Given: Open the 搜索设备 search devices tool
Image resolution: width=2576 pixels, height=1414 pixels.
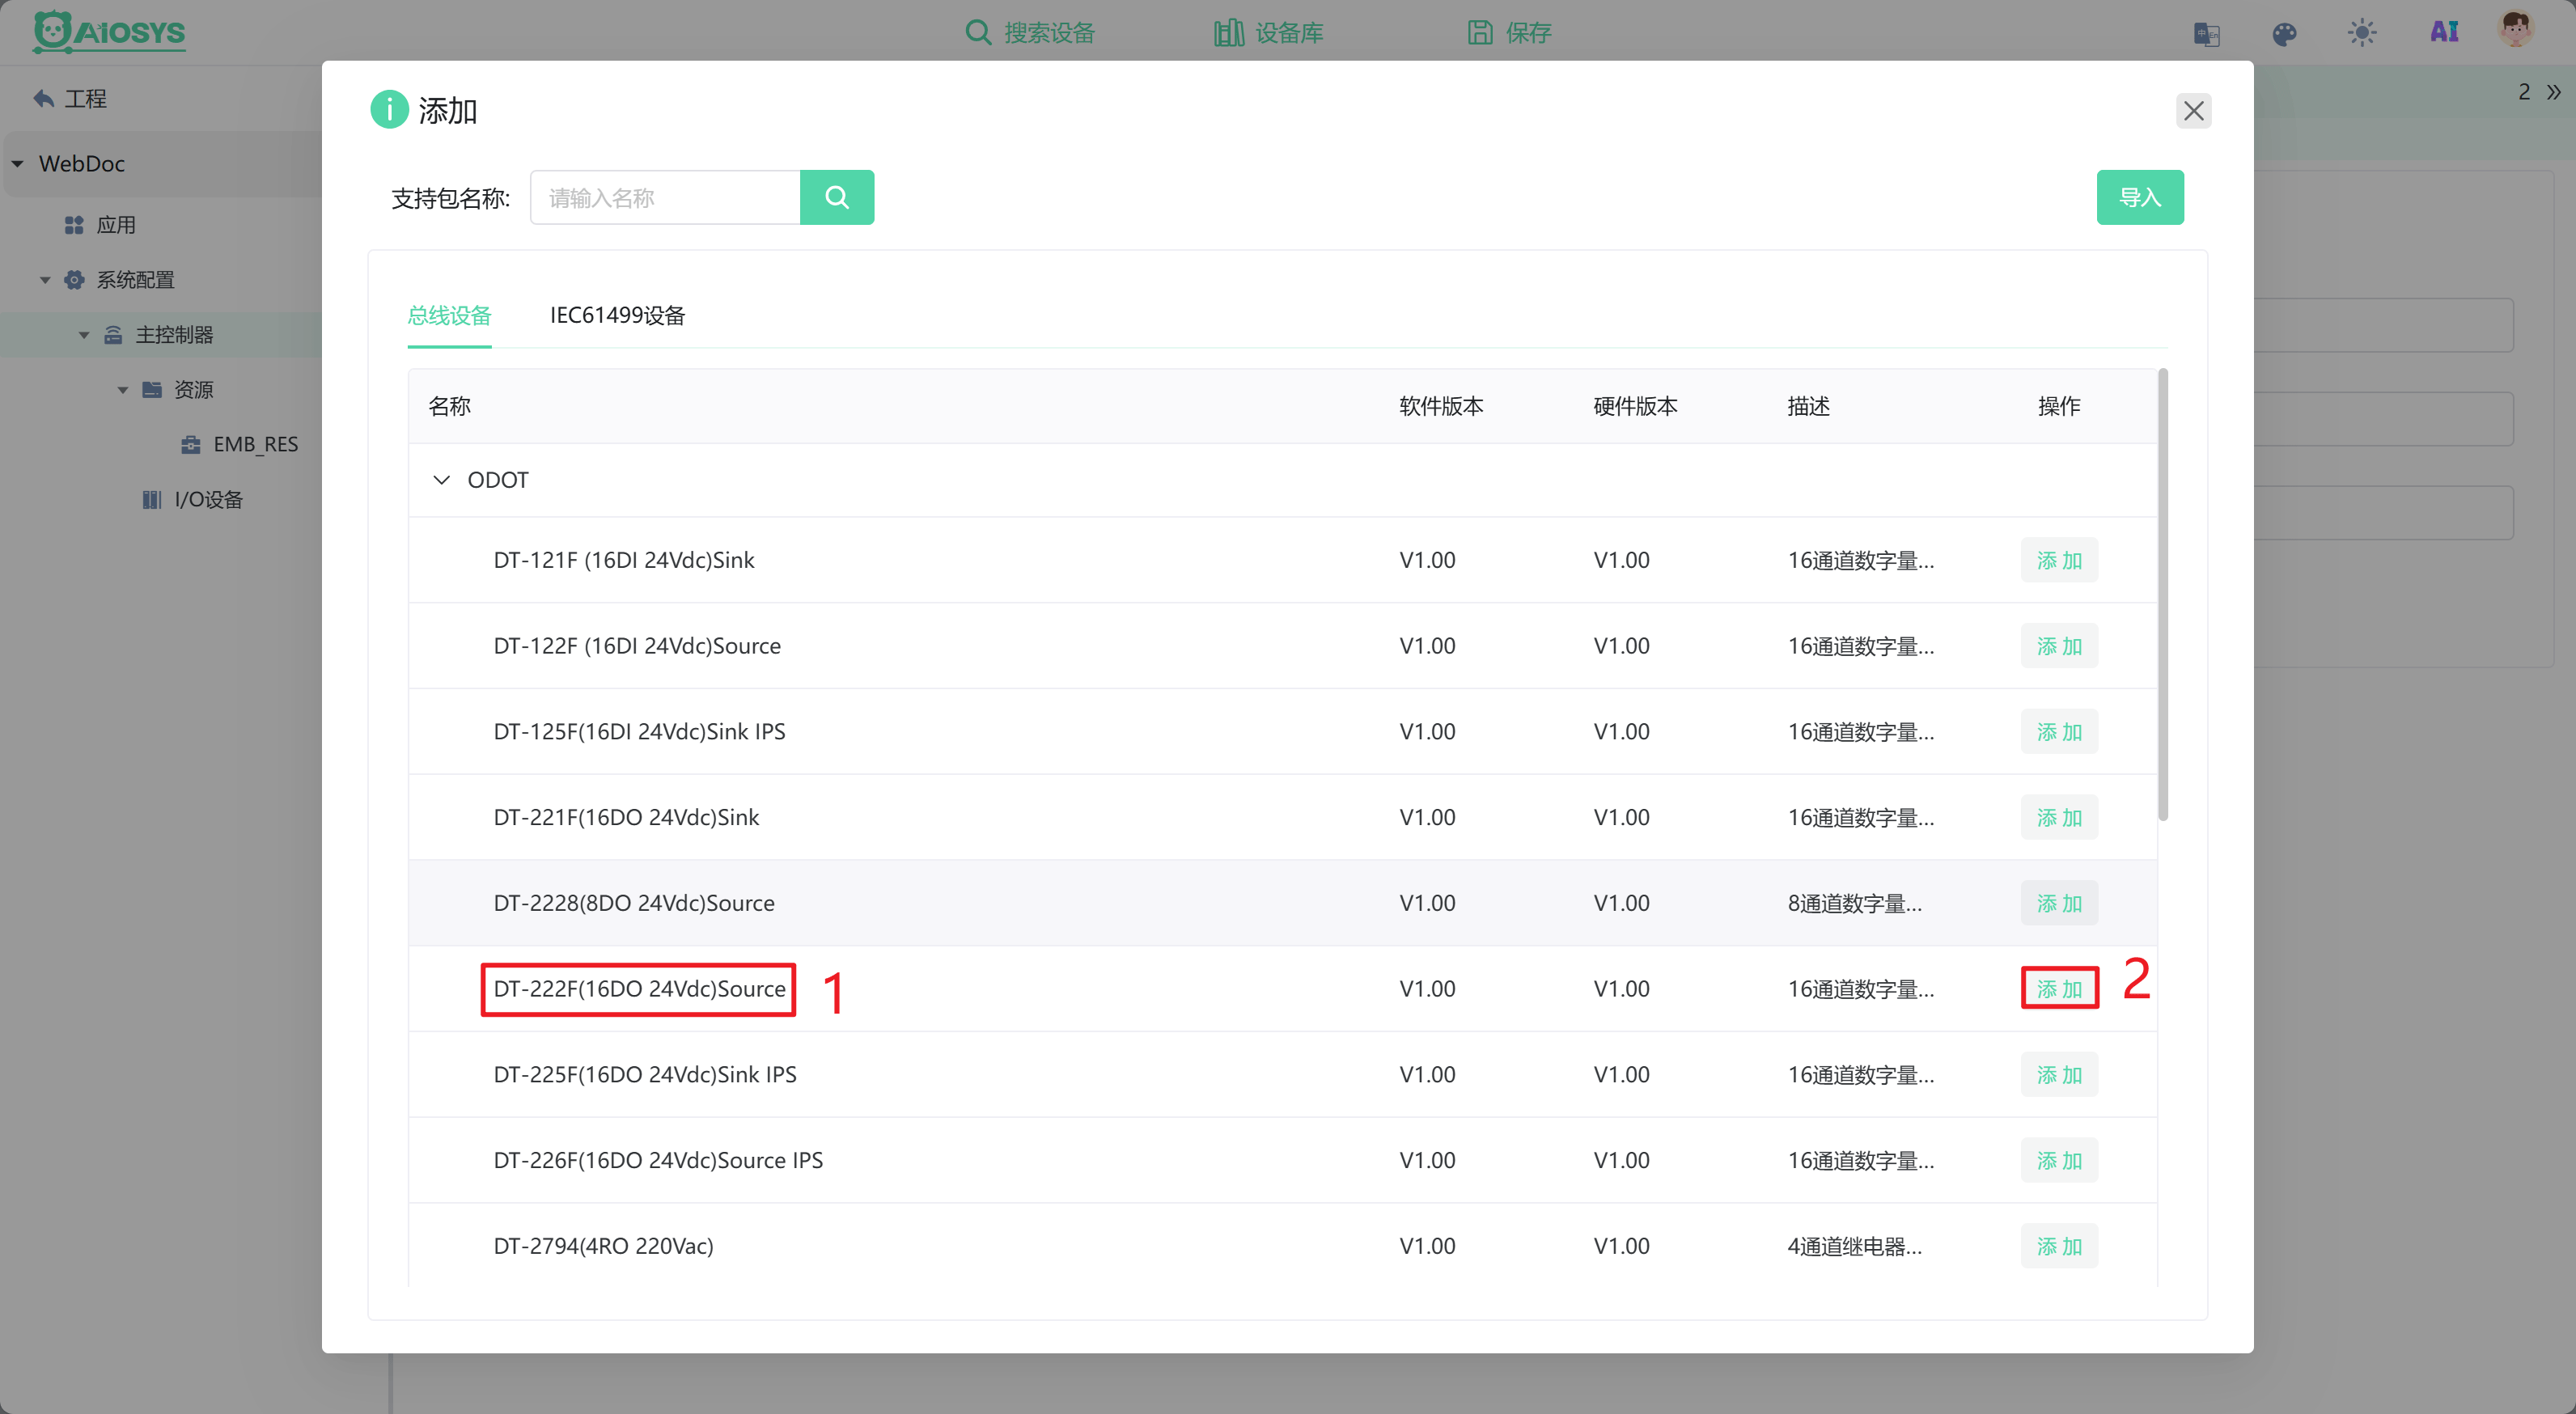Looking at the screenshot, I should [x=1030, y=33].
